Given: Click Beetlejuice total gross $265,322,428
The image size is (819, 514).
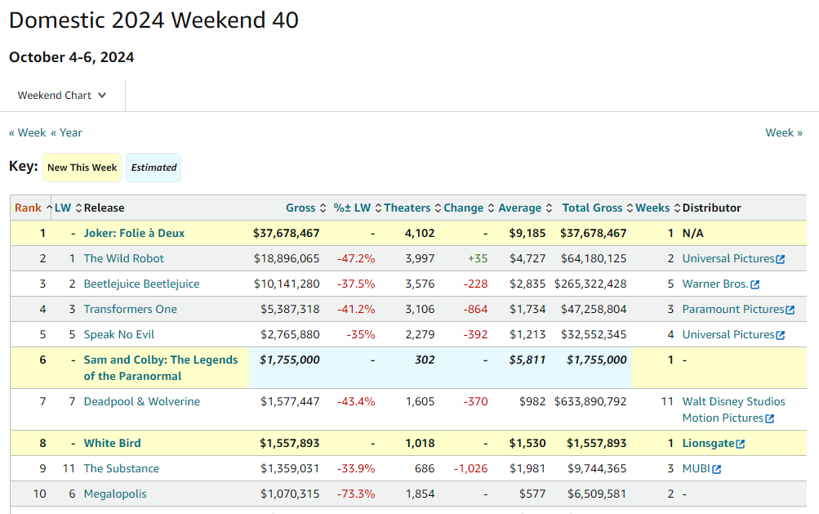Looking at the screenshot, I should [x=590, y=284].
